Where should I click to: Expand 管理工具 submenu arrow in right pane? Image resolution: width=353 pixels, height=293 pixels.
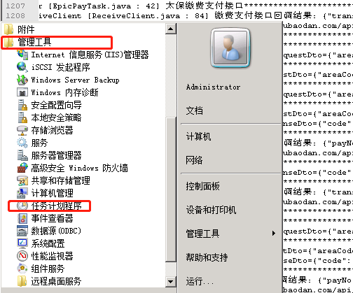pos(274,234)
